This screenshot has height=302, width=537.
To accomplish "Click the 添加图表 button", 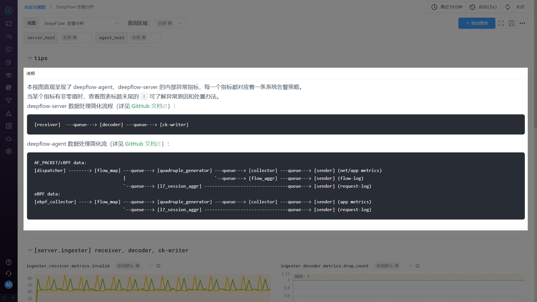I will coord(477,23).
